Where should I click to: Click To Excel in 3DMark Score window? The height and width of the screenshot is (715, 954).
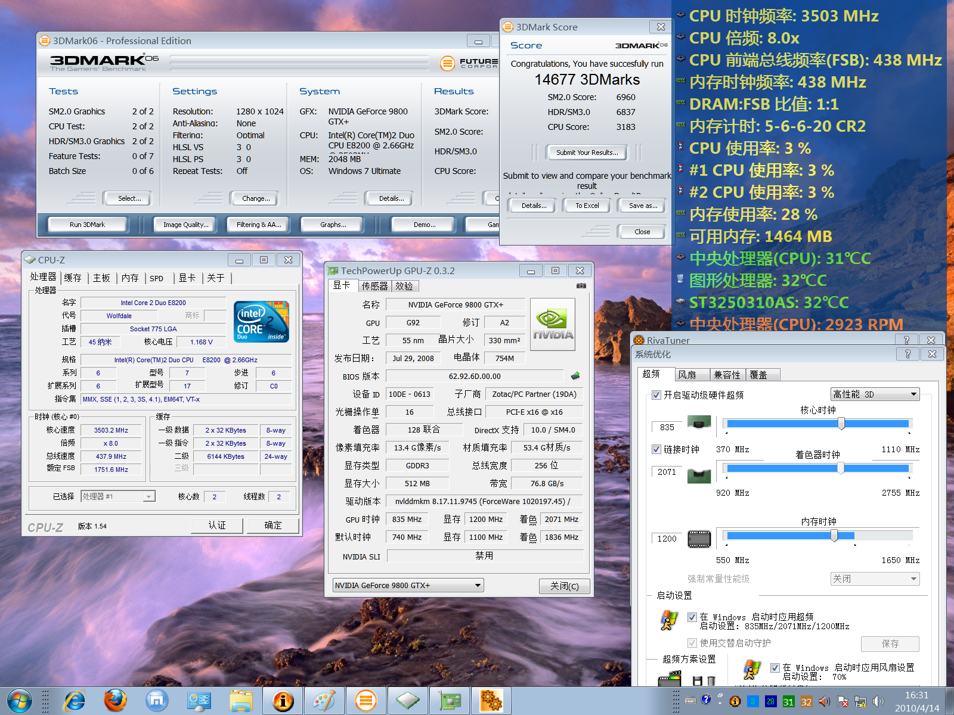point(587,206)
